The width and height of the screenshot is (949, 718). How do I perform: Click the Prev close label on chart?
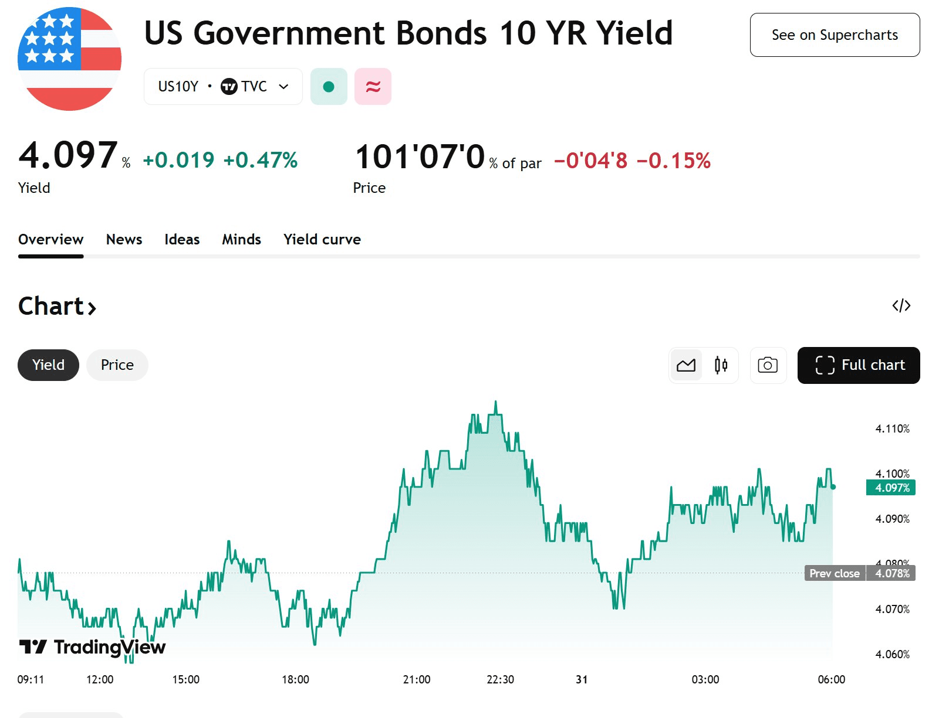pos(834,573)
